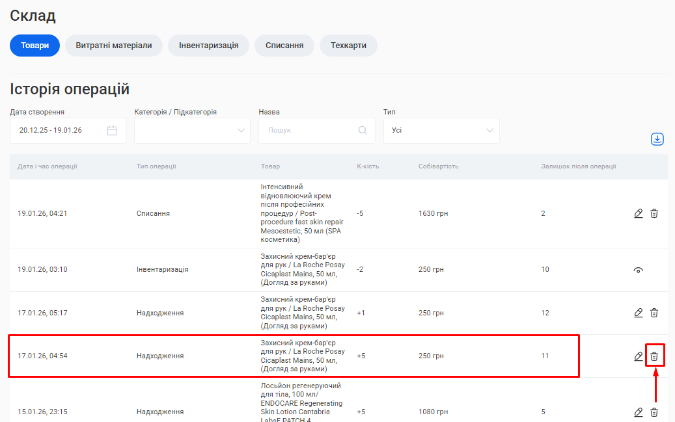Delete the 19.01.26, 04:21 Списання operation
The width and height of the screenshot is (675, 422).
(x=654, y=213)
